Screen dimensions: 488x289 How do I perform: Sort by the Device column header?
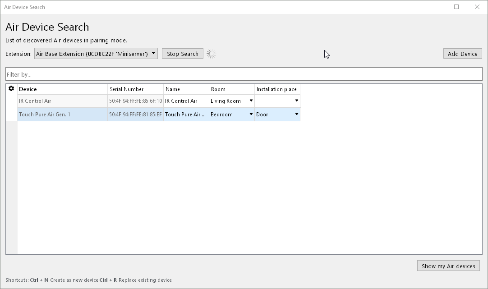(x=62, y=89)
